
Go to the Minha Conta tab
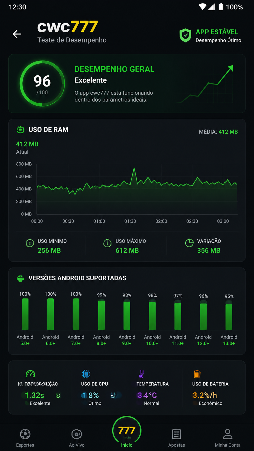click(228, 438)
